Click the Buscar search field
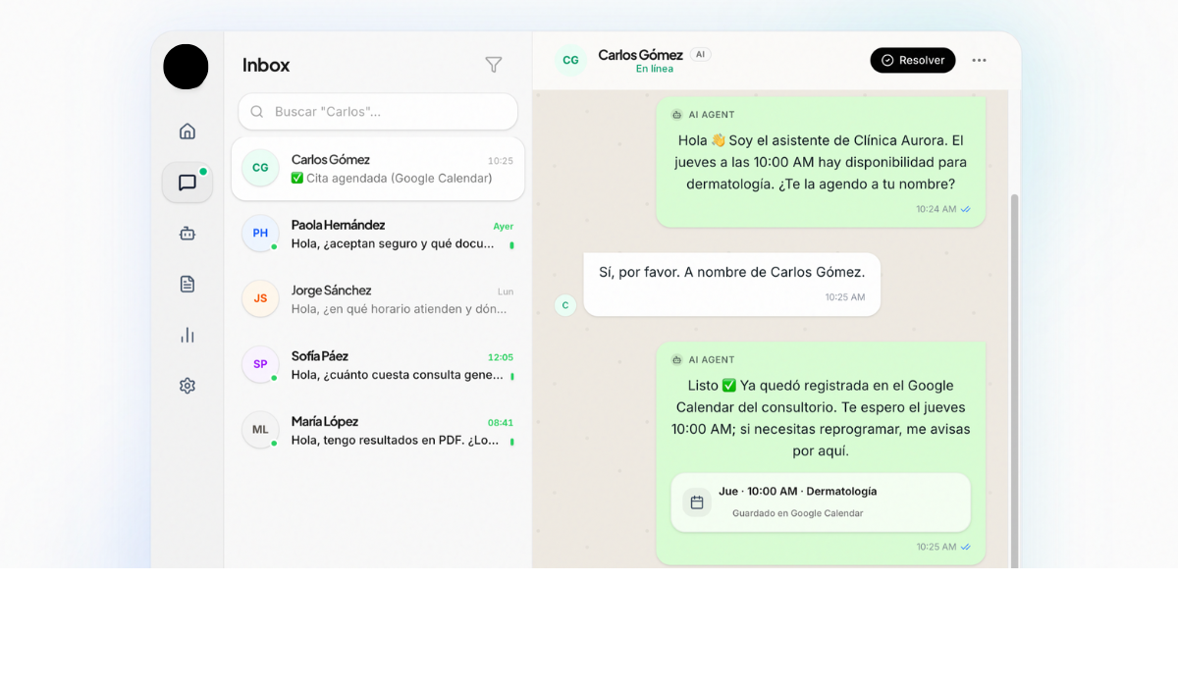 [x=378, y=112]
